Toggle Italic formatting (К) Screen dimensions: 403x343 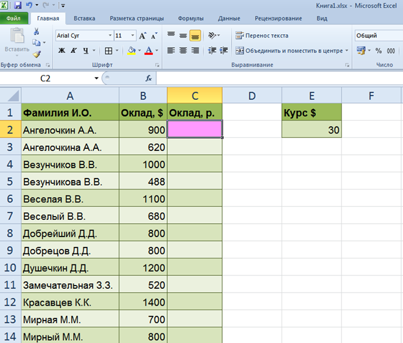tap(74, 50)
